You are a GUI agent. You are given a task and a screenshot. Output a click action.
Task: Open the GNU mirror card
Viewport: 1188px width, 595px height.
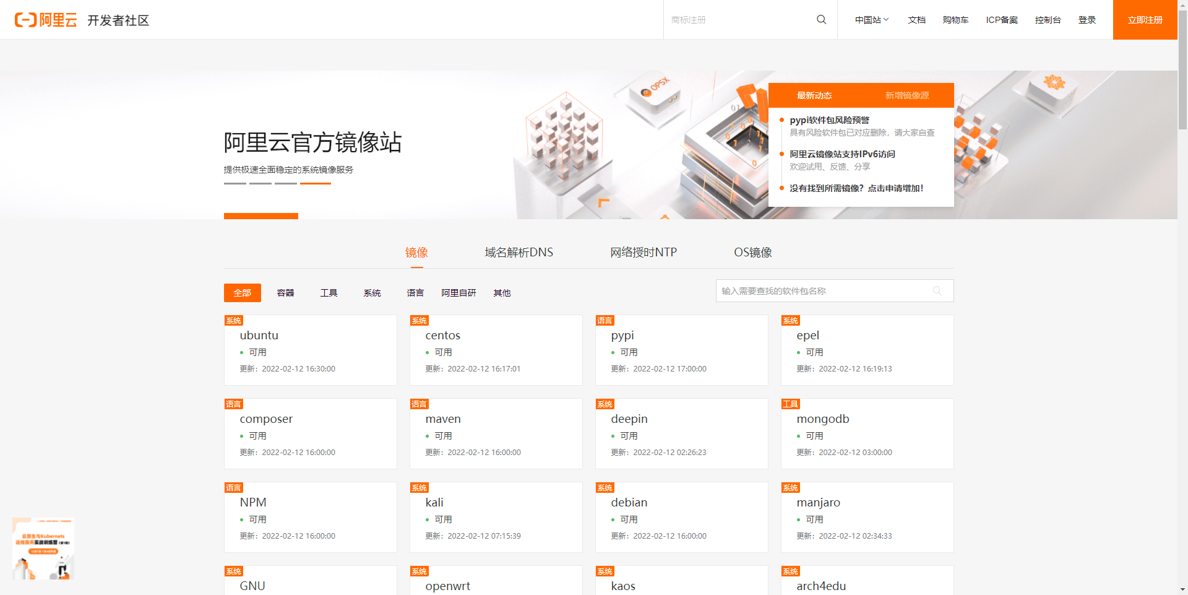click(x=311, y=580)
